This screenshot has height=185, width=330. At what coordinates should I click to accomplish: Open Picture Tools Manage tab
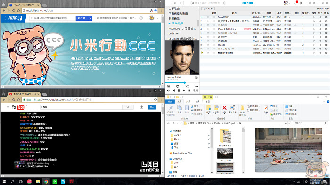click(207, 101)
